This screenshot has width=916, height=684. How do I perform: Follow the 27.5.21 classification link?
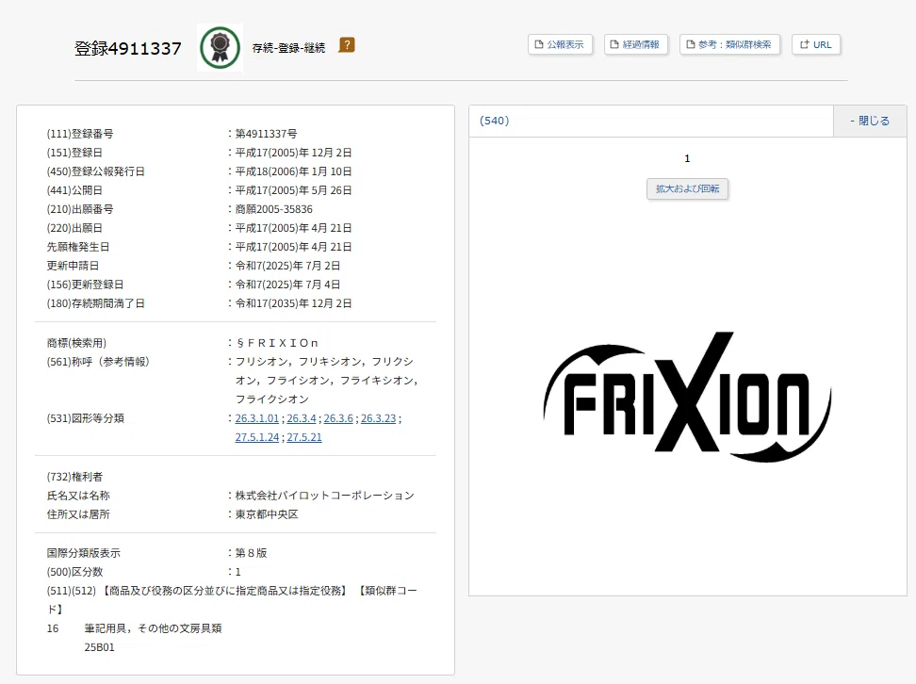[304, 437]
